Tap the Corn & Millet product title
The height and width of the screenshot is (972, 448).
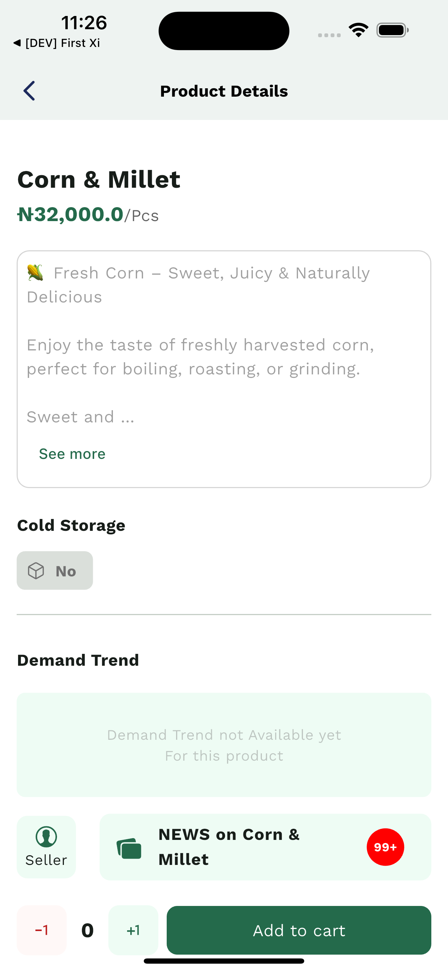[x=99, y=179]
